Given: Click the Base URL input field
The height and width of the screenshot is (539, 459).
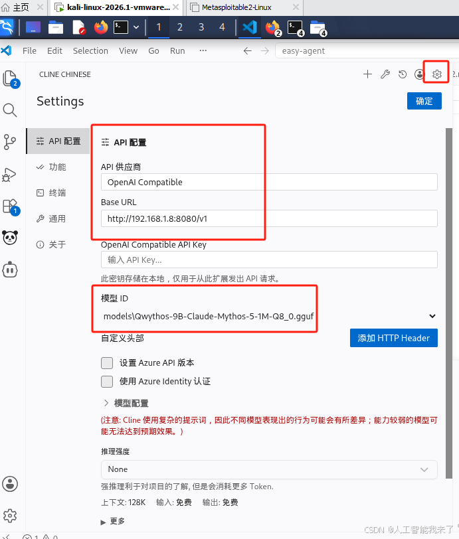Looking at the screenshot, I should (x=269, y=218).
